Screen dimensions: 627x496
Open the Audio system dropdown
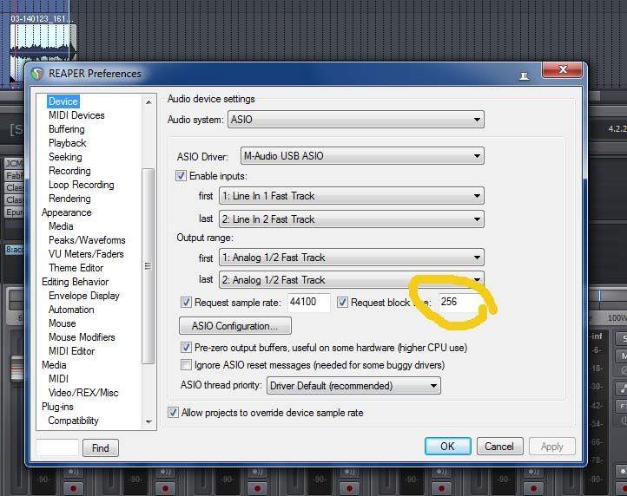coord(356,120)
